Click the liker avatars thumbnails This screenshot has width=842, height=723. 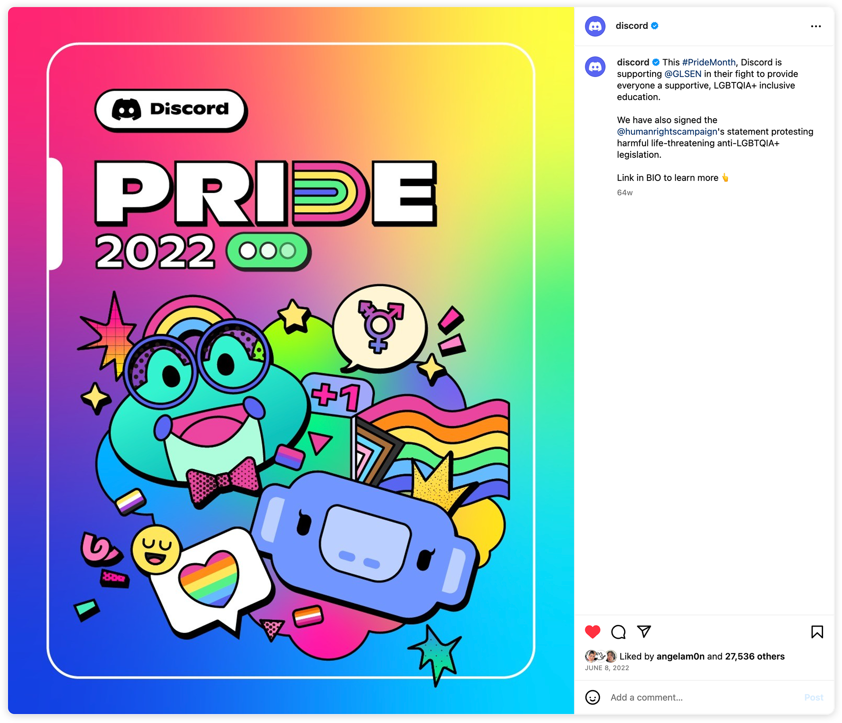(x=601, y=656)
